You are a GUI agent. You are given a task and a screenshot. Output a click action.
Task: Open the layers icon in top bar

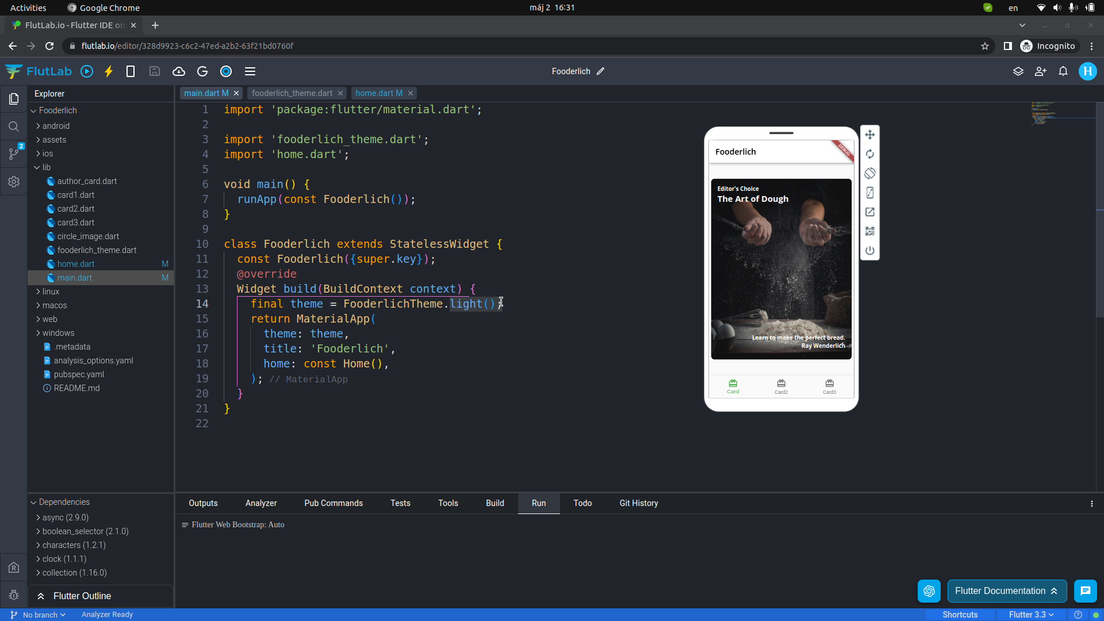[x=1018, y=71]
